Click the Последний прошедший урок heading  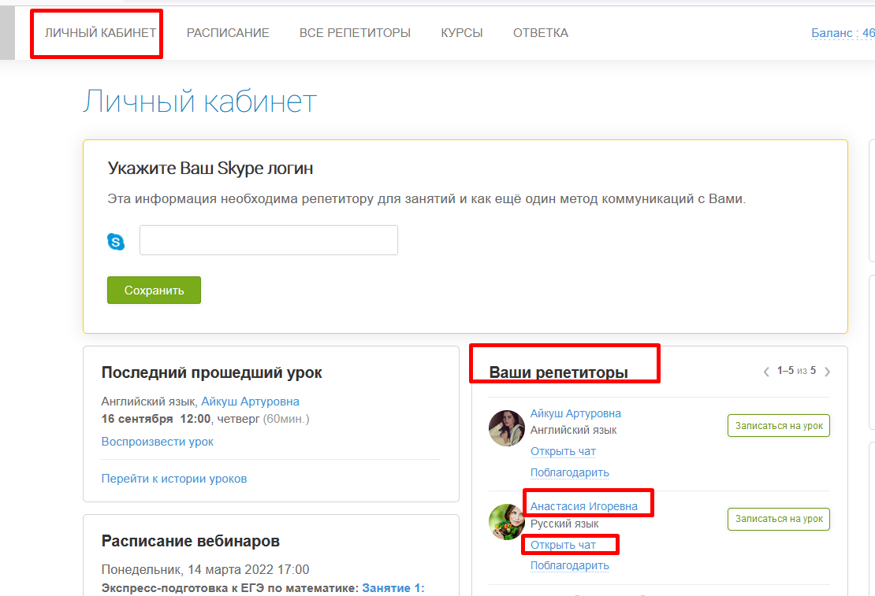[x=211, y=372]
